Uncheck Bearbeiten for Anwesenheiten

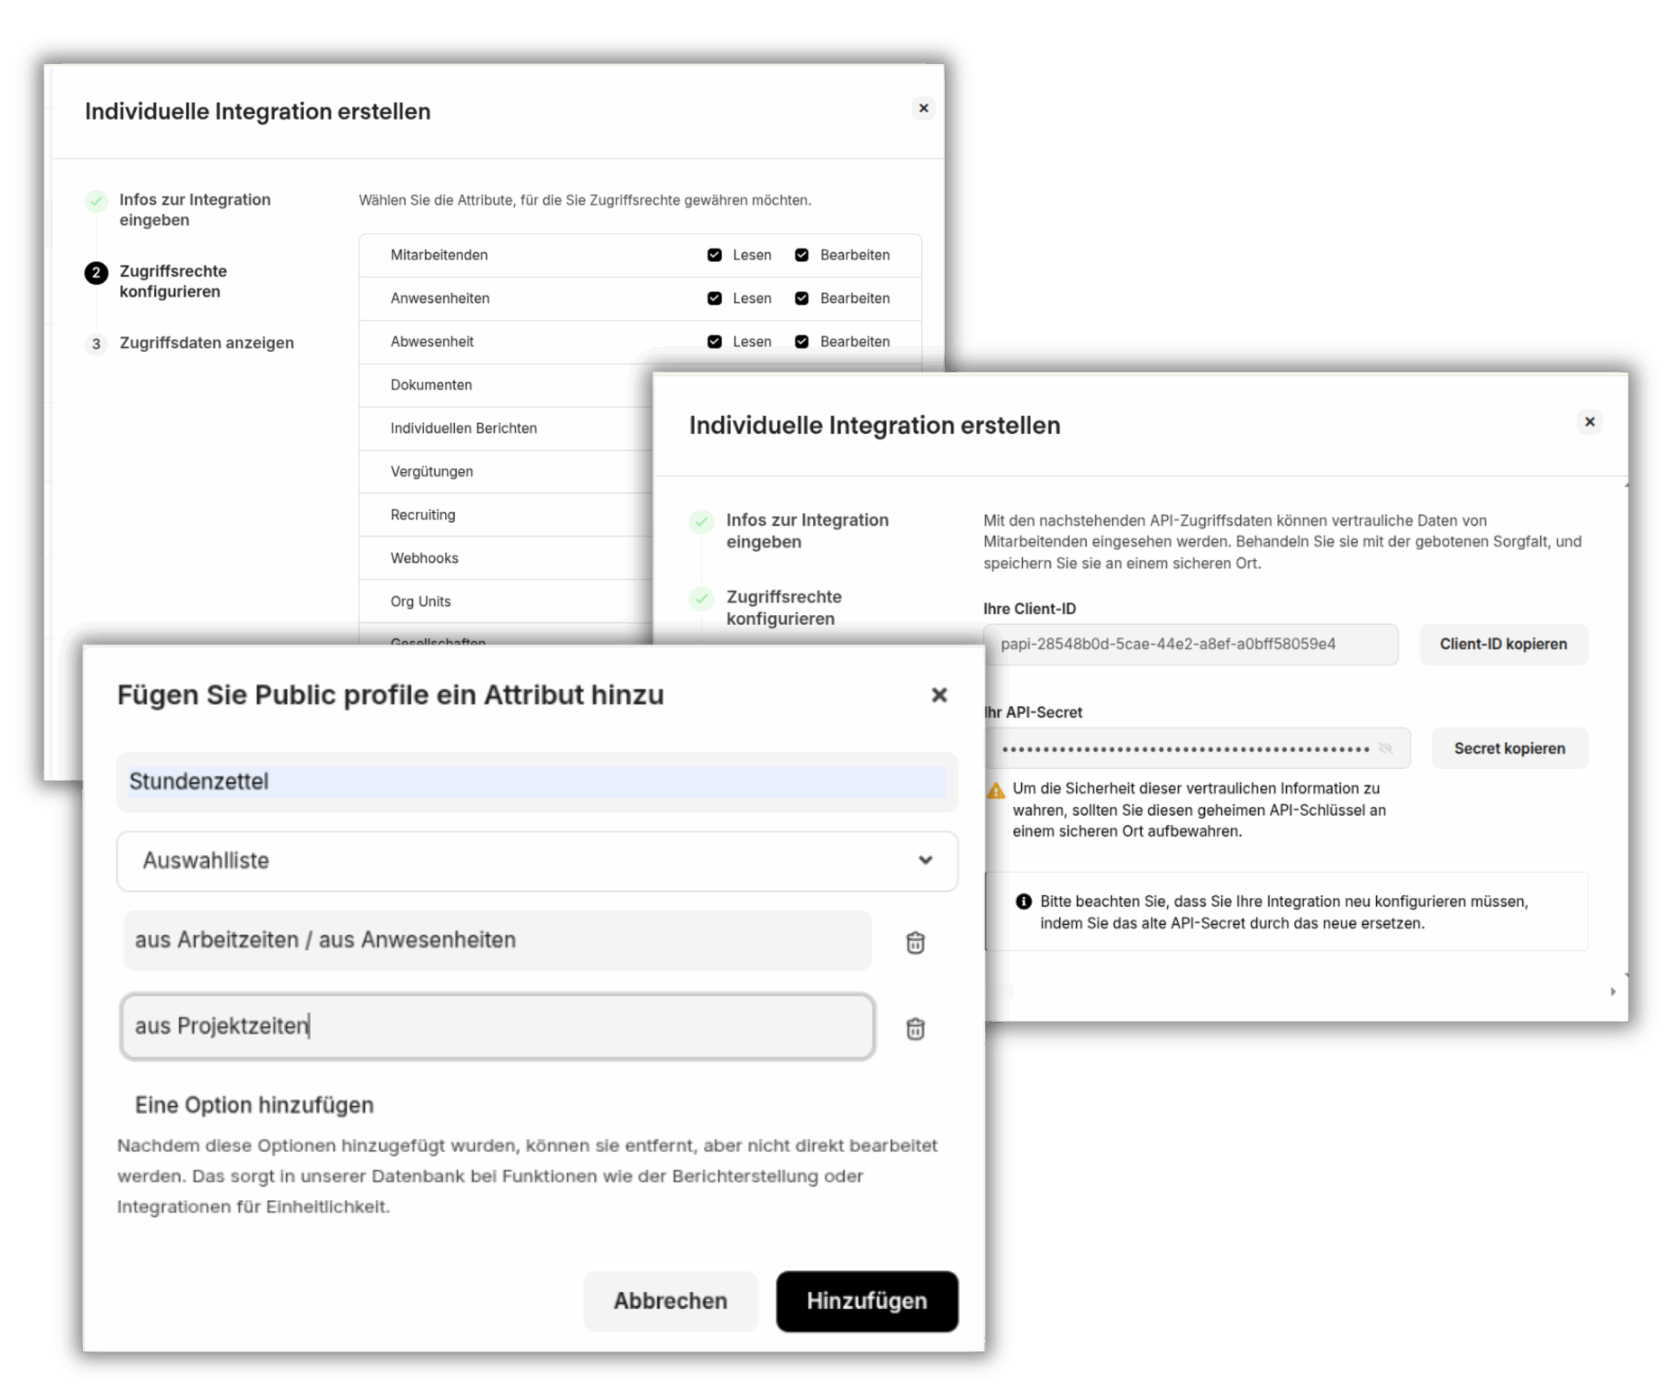click(801, 299)
